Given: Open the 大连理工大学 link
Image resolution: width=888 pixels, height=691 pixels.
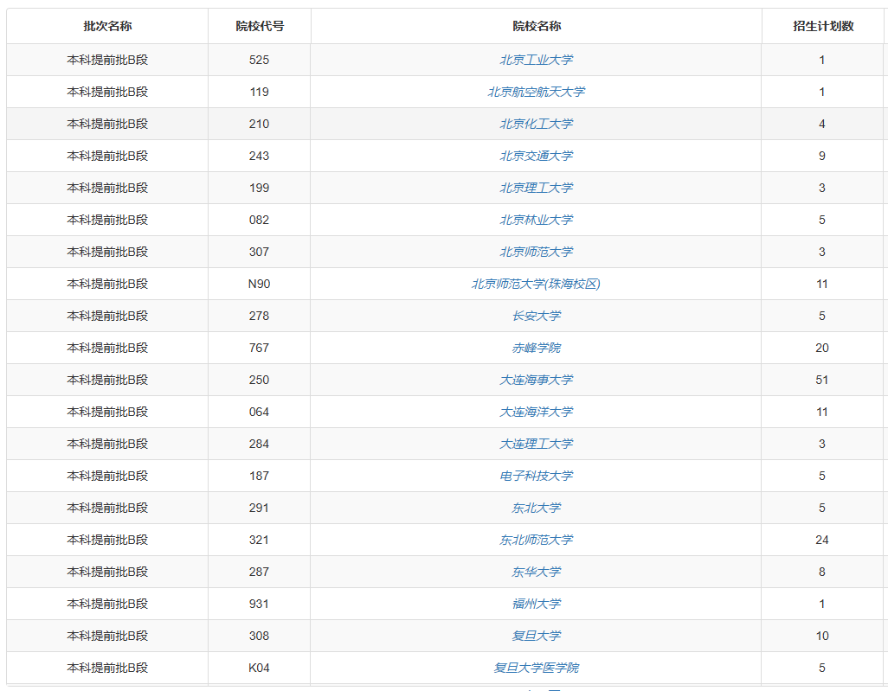Looking at the screenshot, I should [537, 444].
